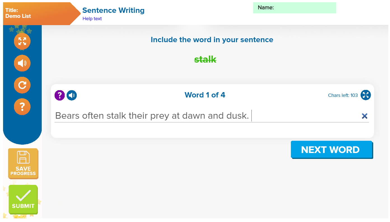Open the Help text link
This screenshot has width=390, height=222.
click(92, 19)
